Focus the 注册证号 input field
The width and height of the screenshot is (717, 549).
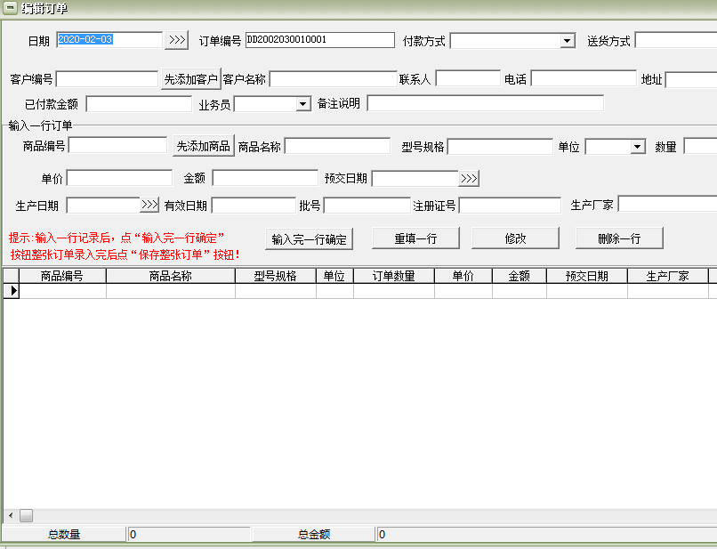point(511,205)
